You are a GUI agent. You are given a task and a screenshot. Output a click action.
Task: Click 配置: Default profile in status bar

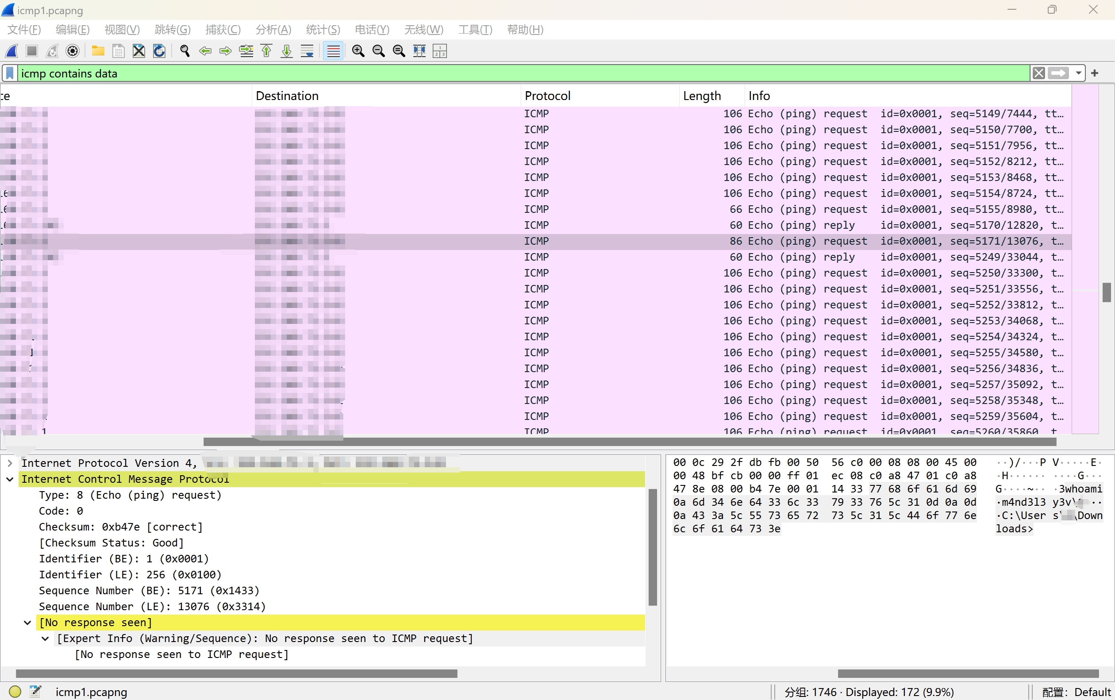tap(1076, 692)
